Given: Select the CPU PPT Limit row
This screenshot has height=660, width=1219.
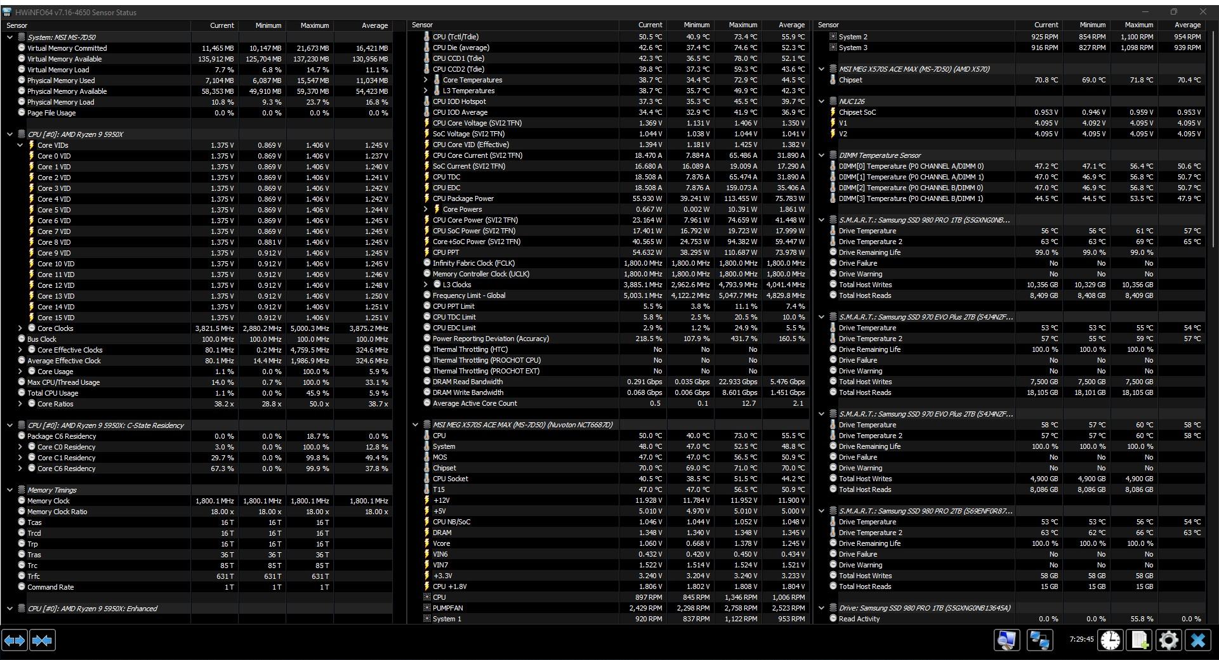Looking at the screenshot, I should (x=609, y=306).
